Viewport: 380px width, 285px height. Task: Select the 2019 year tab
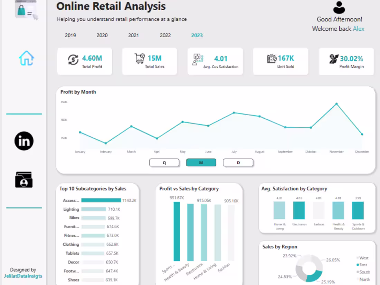coord(70,35)
